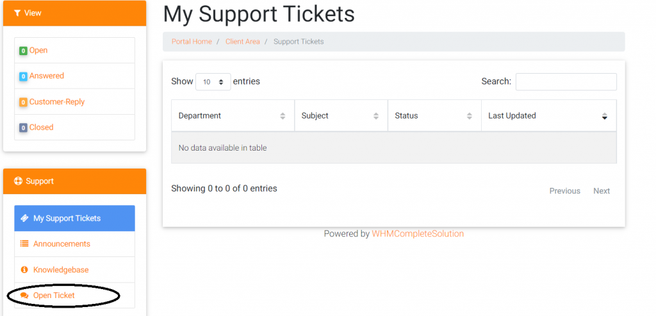Sort table by Department column
This screenshot has width=656, height=316.
click(233, 116)
